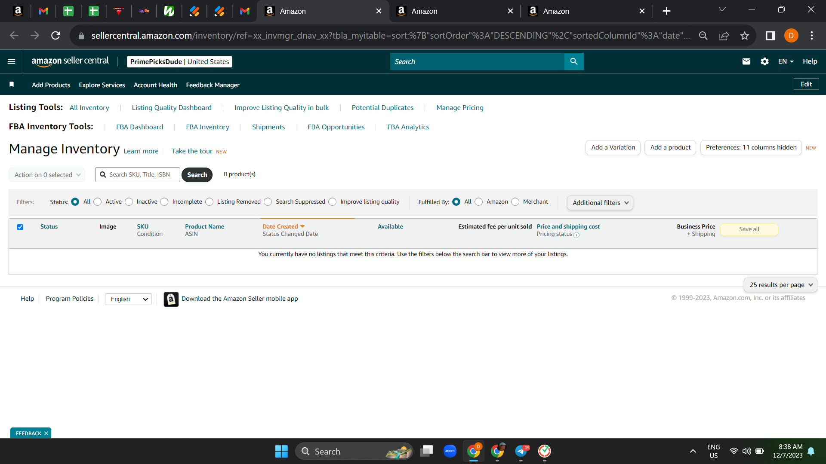Viewport: 826px width, 464px height.
Task: Toggle the select-all listings checkbox
Action: pyautogui.click(x=20, y=227)
